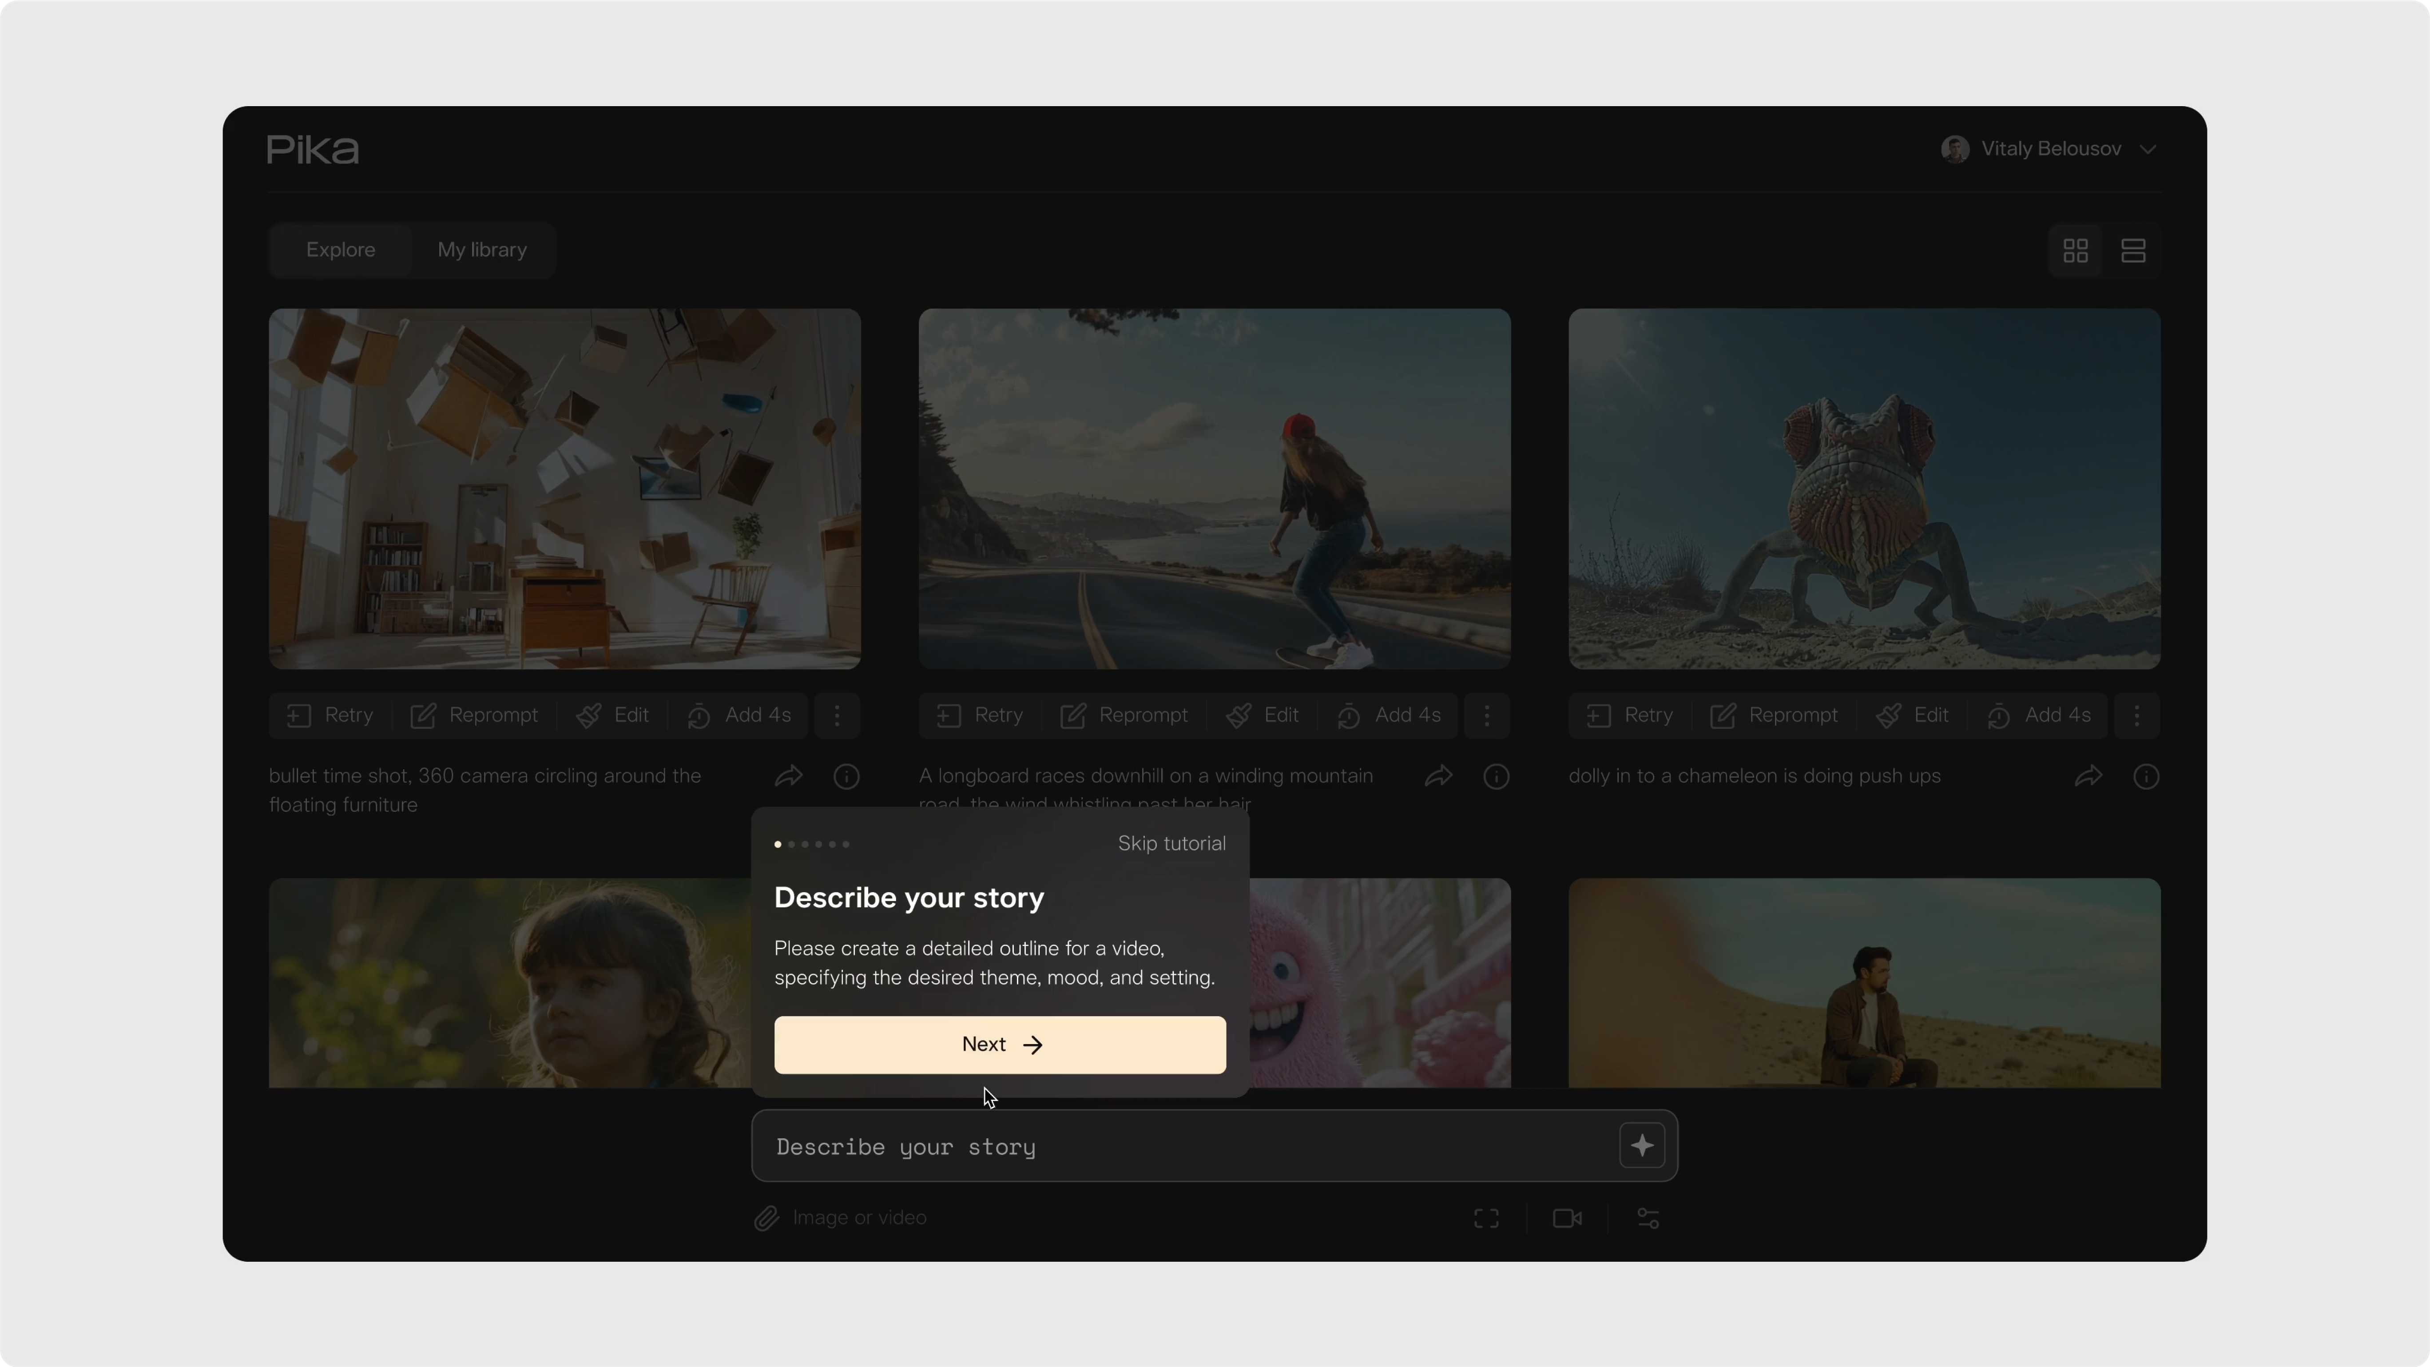
Task: Switch to the My library tab
Action: click(x=482, y=250)
